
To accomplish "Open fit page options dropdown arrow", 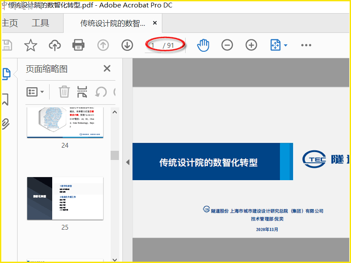I will (286, 46).
